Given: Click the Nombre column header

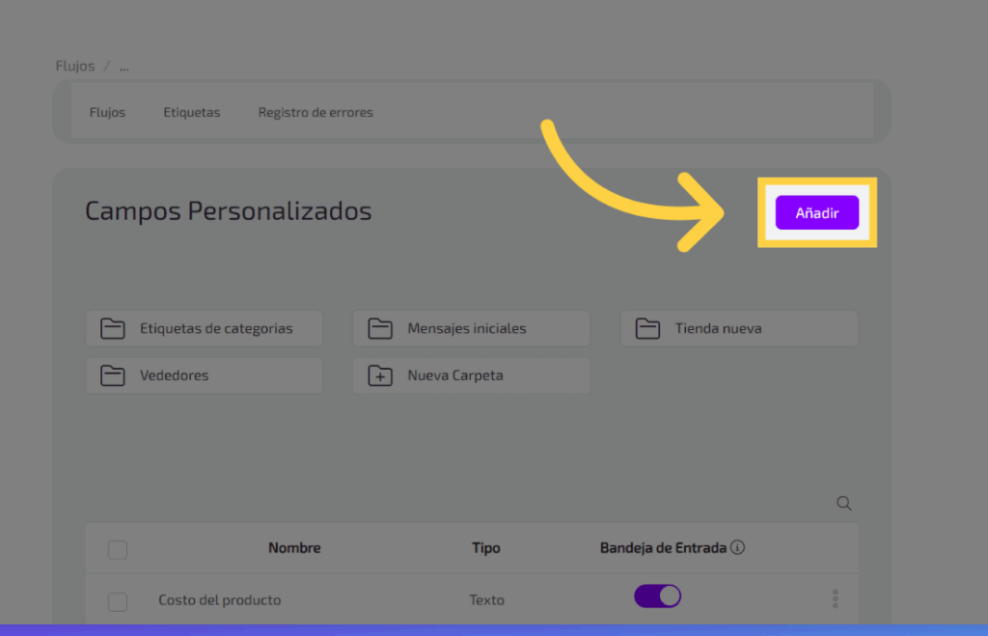Looking at the screenshot, I should click(x=294, y=548).
